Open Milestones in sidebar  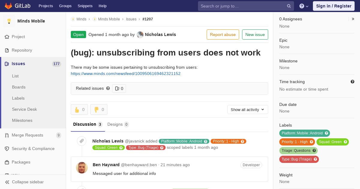point(22,121)
